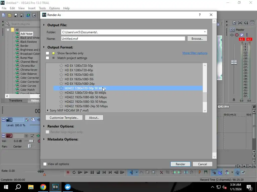257x192 pixels.
Task: Click the Insert Region green flags icon
Action: coord(206,172)
